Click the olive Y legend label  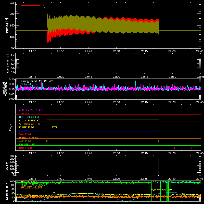click(44, 8)
